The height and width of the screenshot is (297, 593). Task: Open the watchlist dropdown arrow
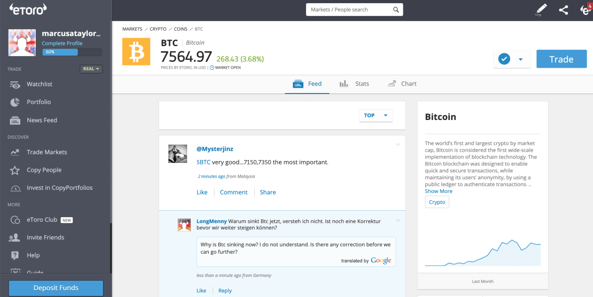click(x=521, y=59)
